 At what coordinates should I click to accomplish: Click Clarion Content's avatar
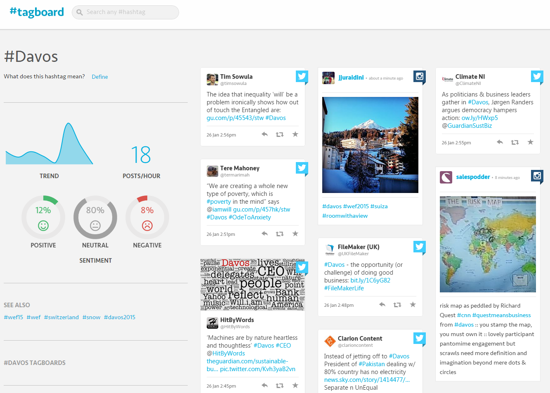click(x=330, y=341)
